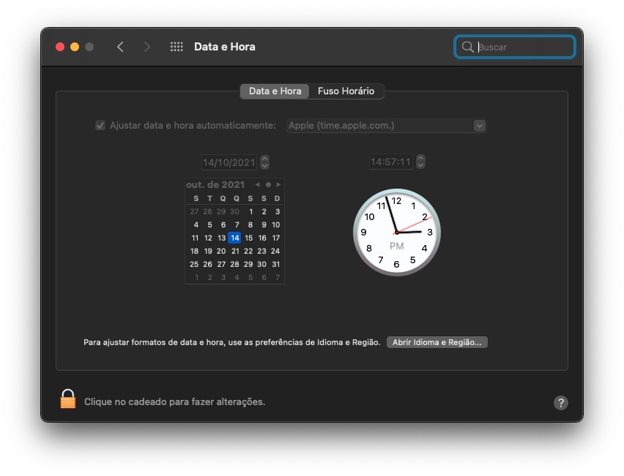Image resolution: width=624 pixels, height=476 pixels.
Task: Go forward with the right chevron
Action: pyautogui.click(x=147, y=47)
